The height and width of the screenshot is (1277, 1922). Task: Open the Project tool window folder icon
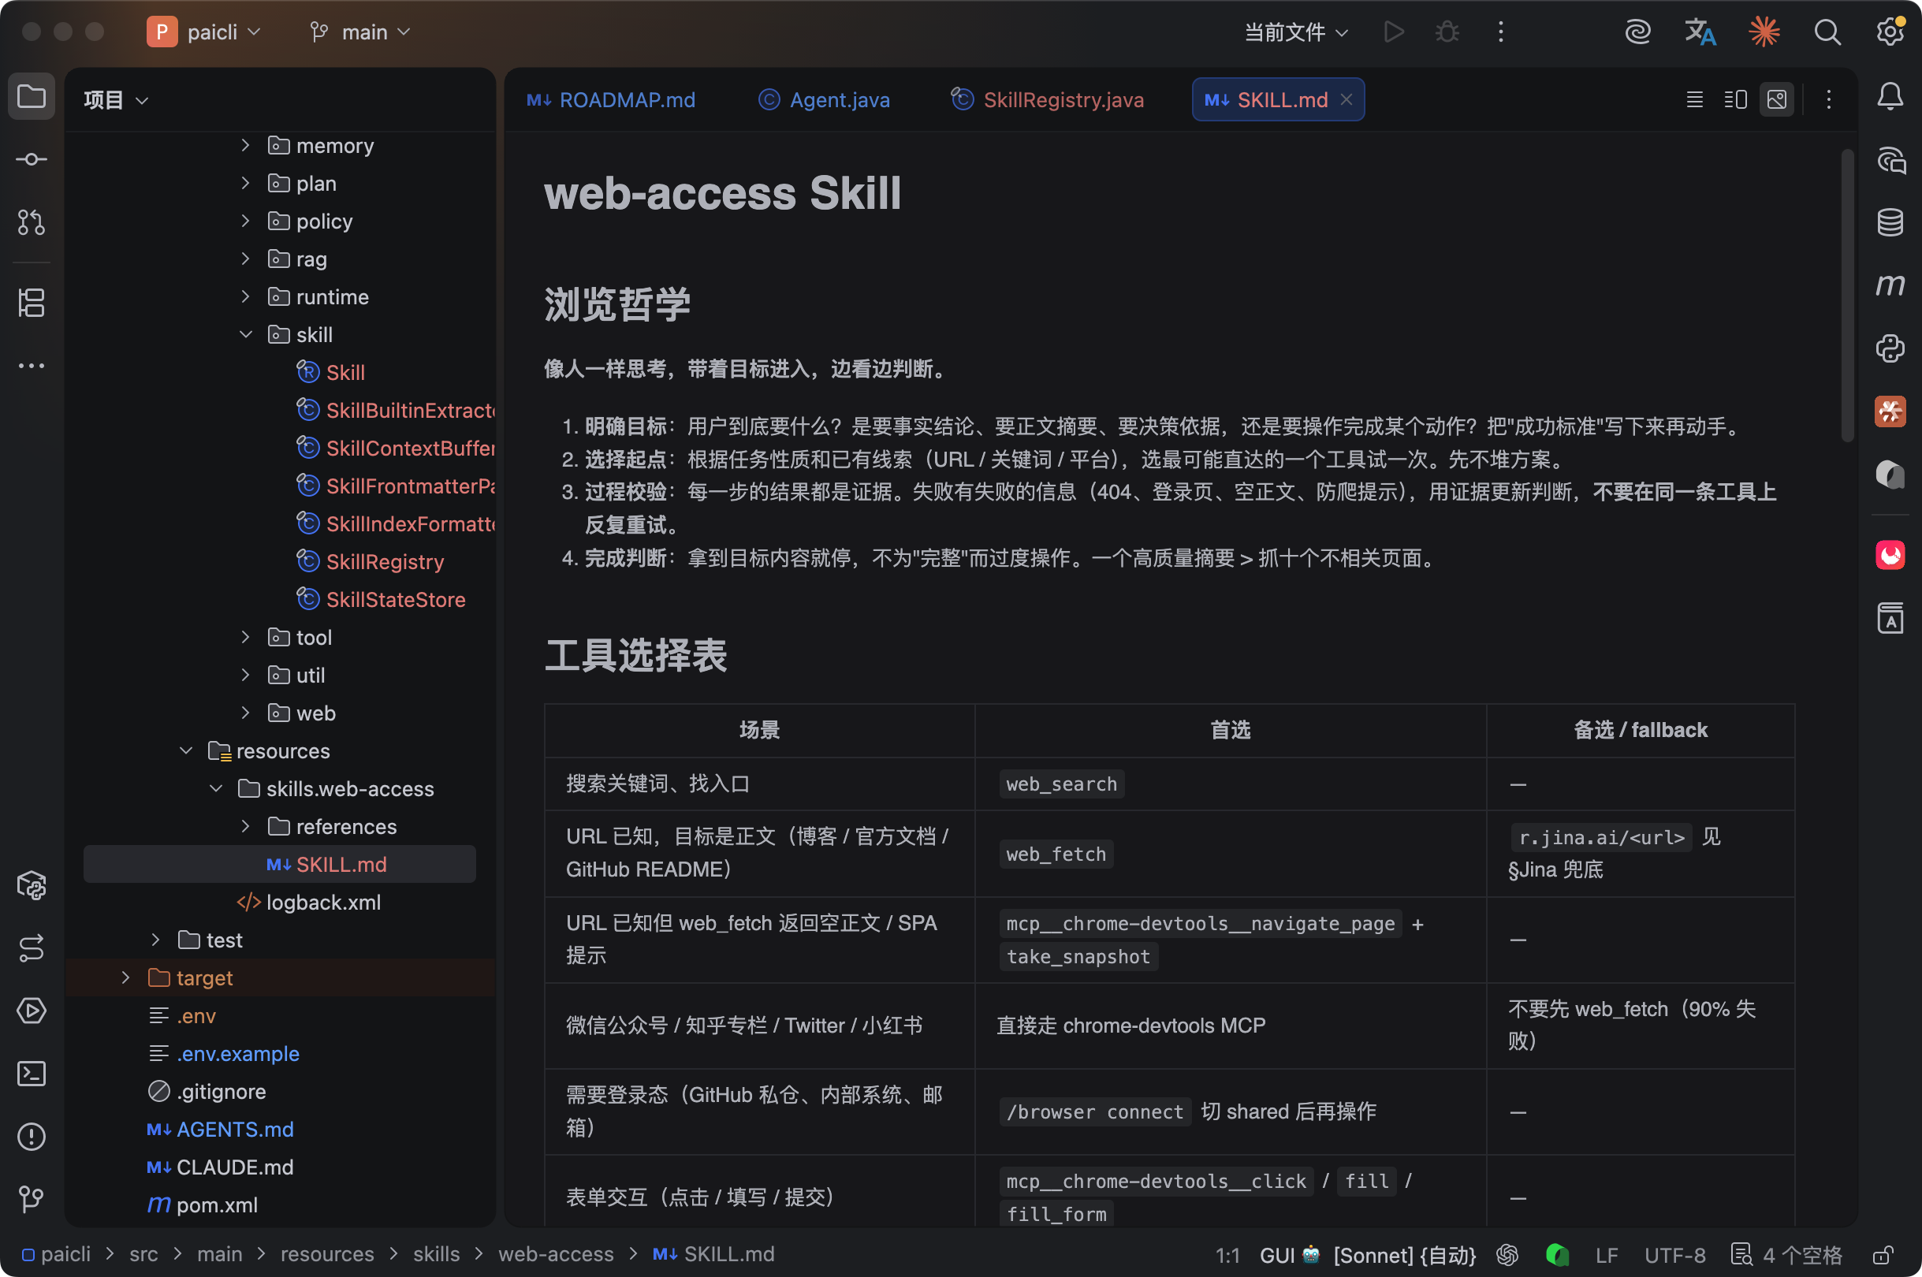pos(31,97)
